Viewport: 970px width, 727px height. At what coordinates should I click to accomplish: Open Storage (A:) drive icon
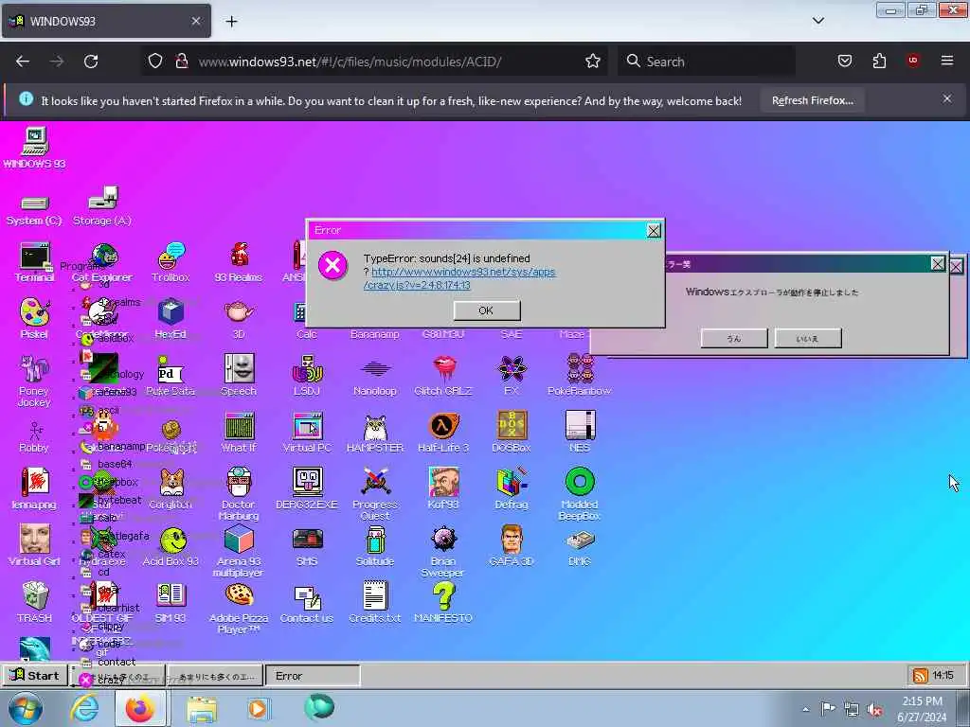[x=102, y=199]
